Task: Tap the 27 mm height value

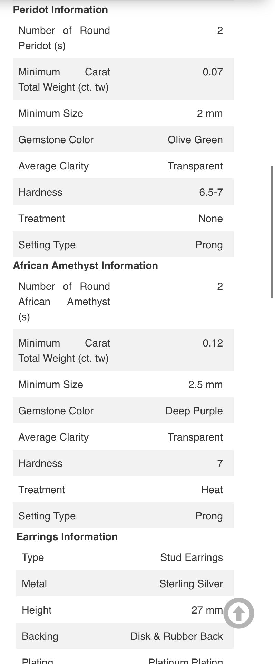Action: click(207, 610)
